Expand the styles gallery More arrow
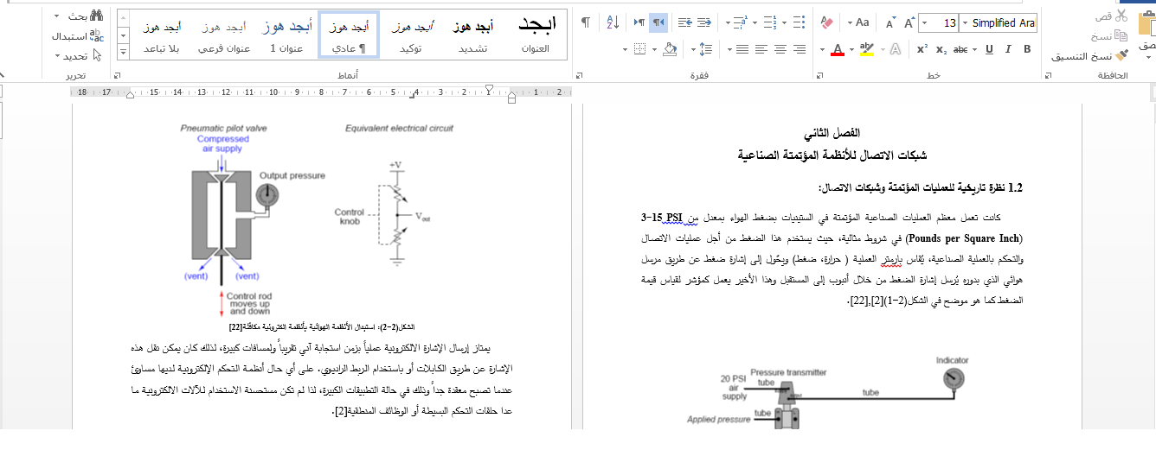Image resolution: width=1156 pixels, height=456 pixels. click(123, 52)
